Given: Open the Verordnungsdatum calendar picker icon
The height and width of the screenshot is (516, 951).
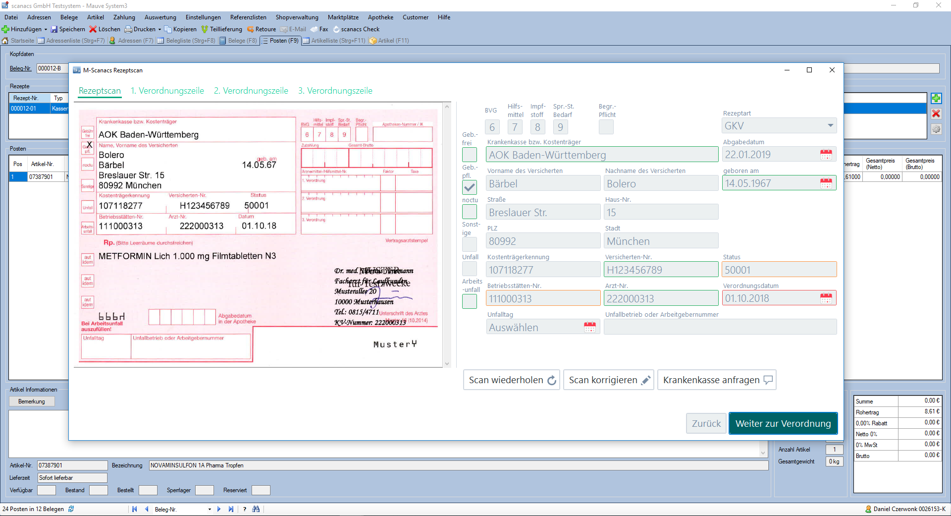Looking at the screenshot, I should click(x=826, y=298).
